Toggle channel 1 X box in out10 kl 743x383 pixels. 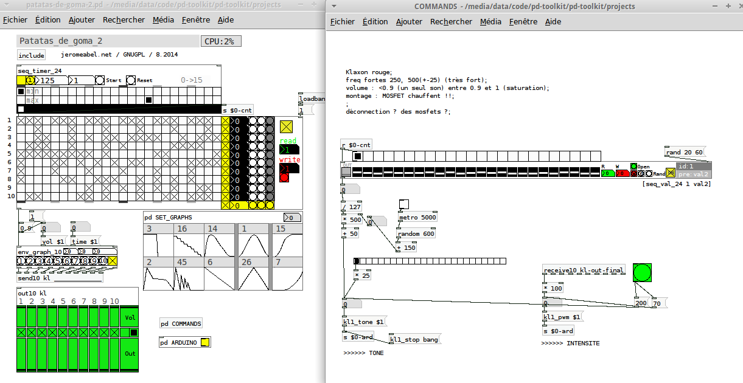pyautogui.click(x=21, y=333)
